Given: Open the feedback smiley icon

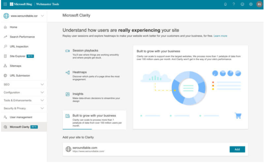Looking at the screenshot, I should coord(242,4).
